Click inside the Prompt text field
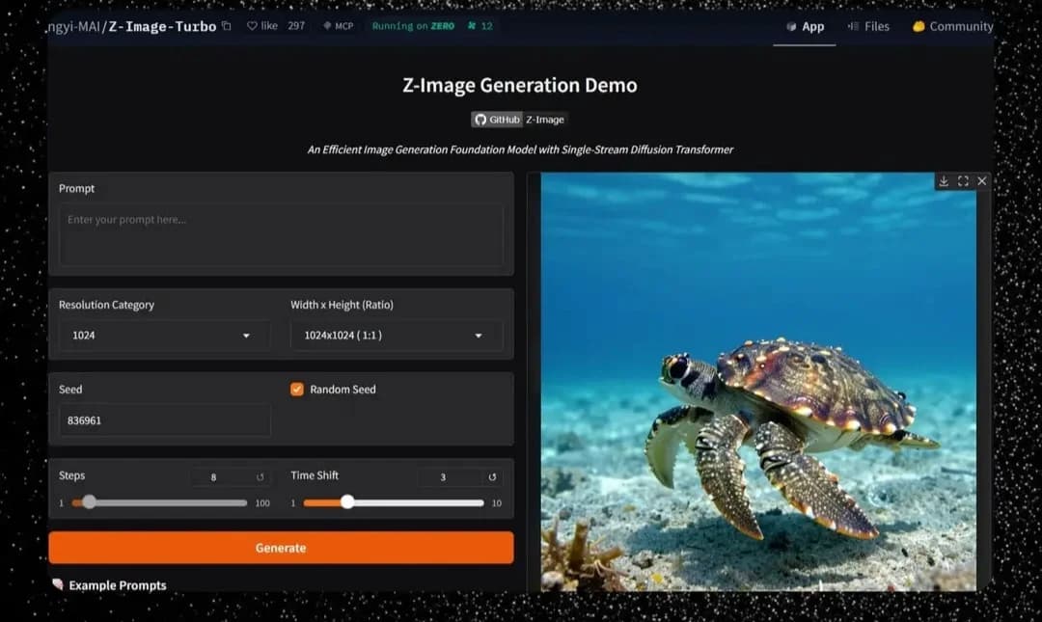The height and width of the screenshot is (622, 1042). tap(281, 234)
